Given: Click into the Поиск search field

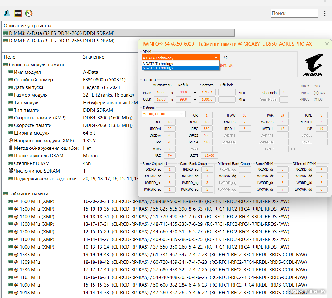Looking at the screenshot, I should pos(294,13).
